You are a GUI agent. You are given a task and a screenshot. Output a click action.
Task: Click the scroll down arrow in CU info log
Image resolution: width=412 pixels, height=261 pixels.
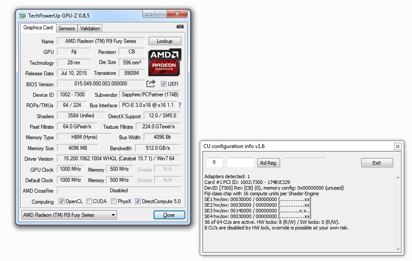click(398, 250)
